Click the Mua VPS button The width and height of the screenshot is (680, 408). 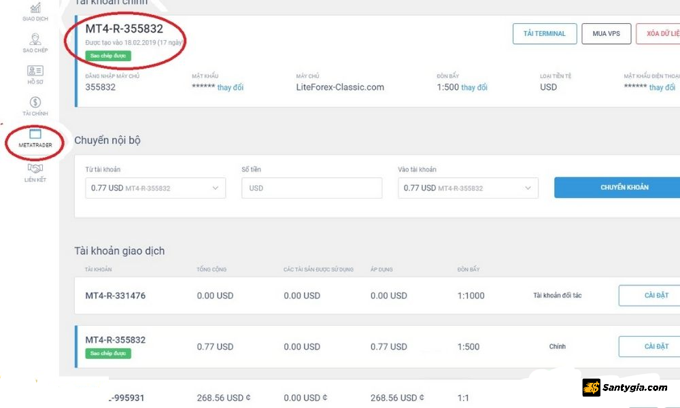pyautogui.click(x=606, y=33)
